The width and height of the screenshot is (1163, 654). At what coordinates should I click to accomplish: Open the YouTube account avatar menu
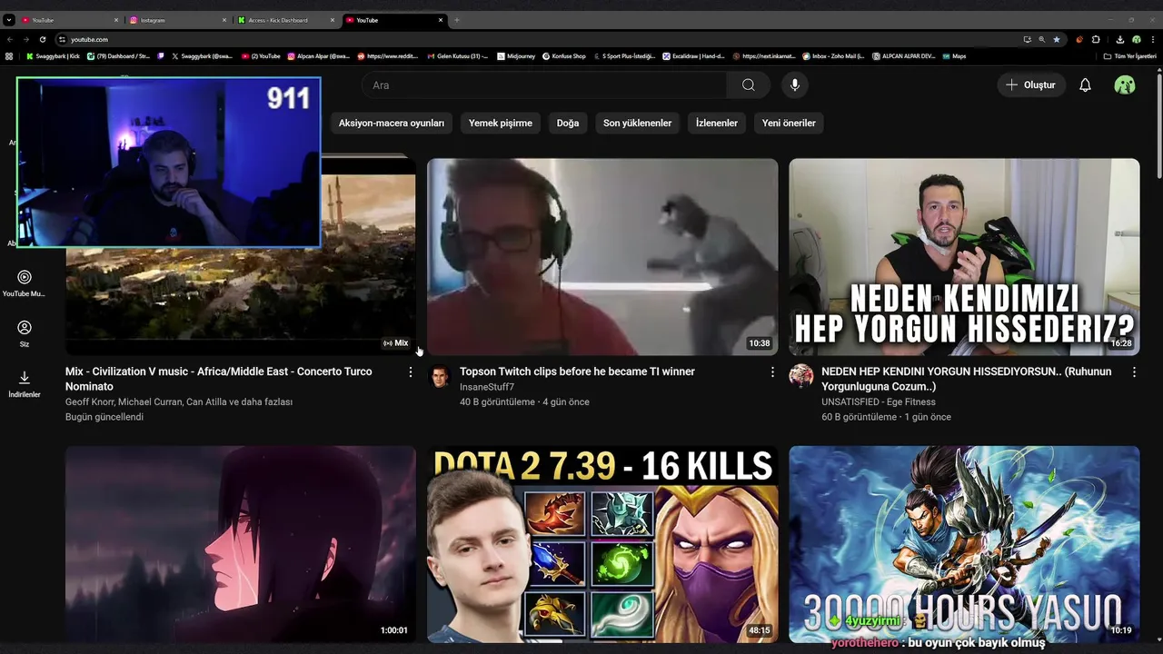pos(1125,84)
